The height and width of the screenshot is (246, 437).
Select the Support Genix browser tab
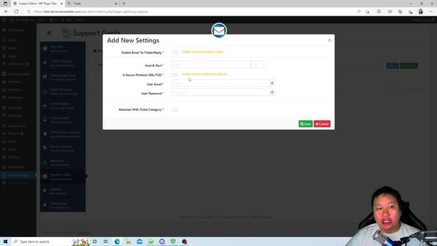coord(38,3)
